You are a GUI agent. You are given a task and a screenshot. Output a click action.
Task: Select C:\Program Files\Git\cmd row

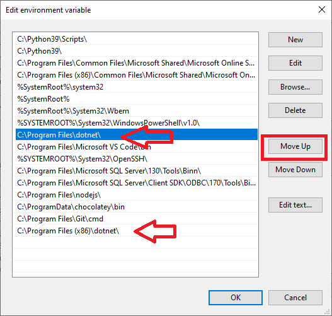[x=135, y=218]
